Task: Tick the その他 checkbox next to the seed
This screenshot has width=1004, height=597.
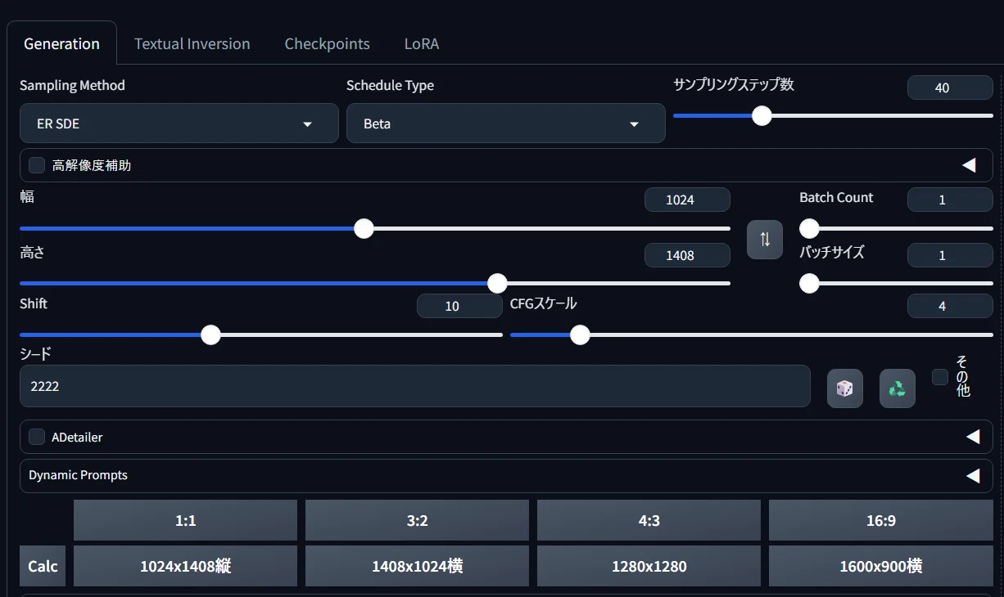Action: pyautogui.click(x=940, y=377)
